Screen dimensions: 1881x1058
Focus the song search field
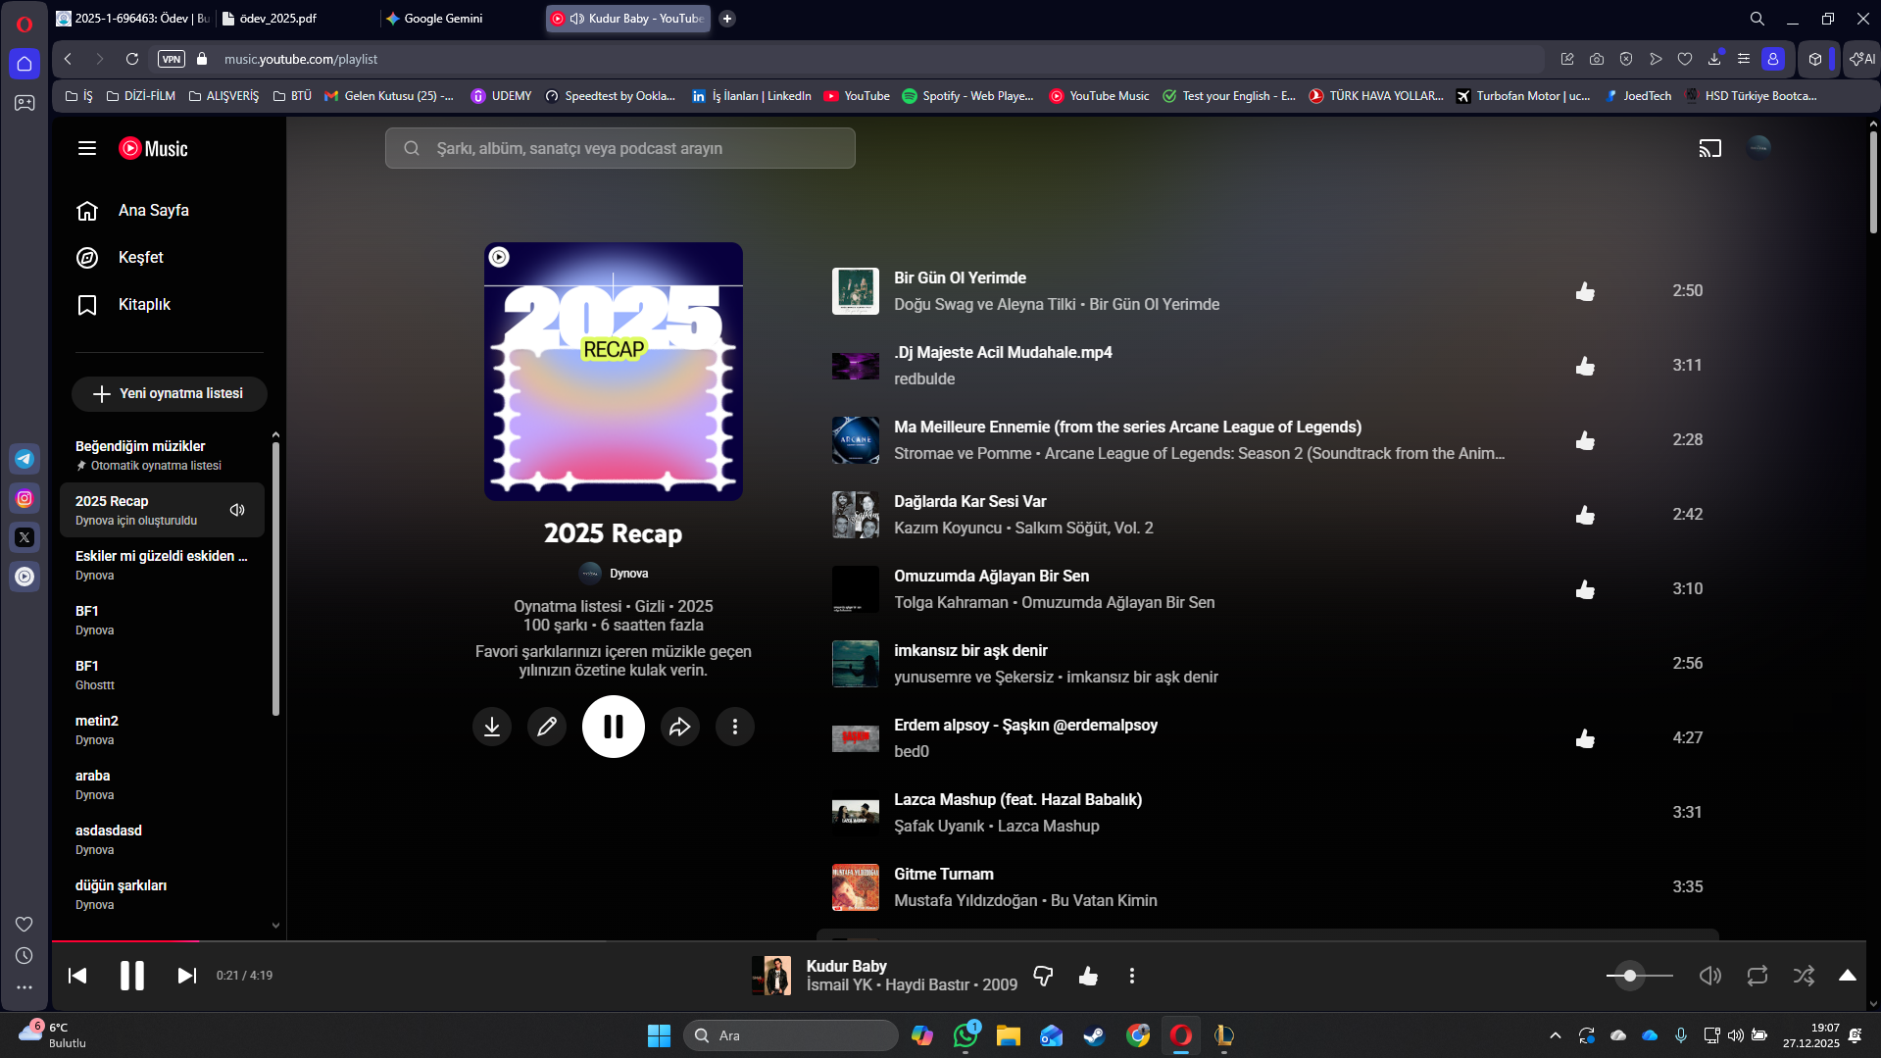pyautogui.click(x=619, y=148)
